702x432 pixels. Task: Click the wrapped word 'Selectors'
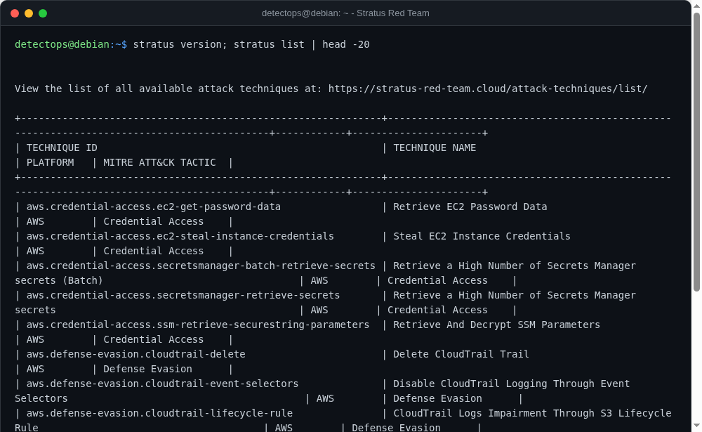(x=41, y=399)
